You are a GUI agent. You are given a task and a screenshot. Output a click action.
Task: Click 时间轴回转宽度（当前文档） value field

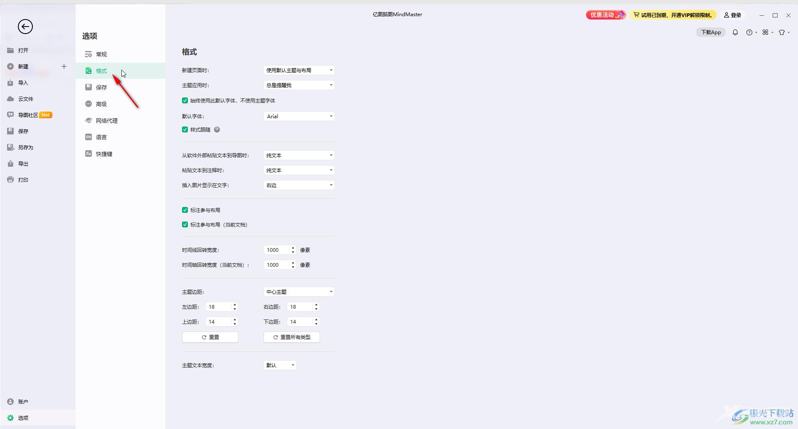[277, 265]
